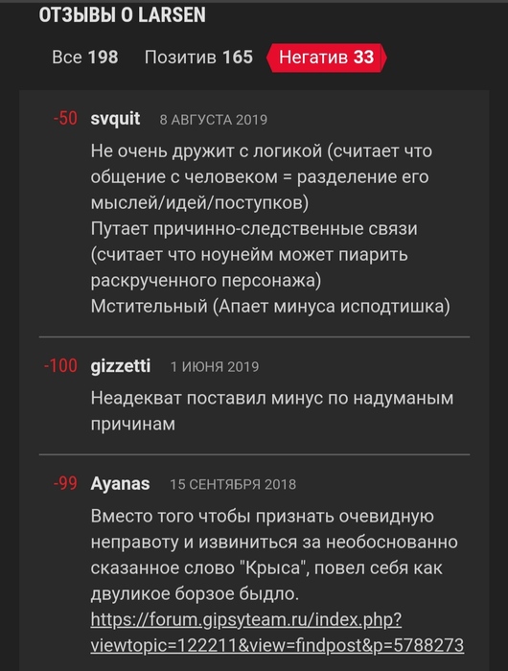
Task: Select the red Негатив 33 tab
Action: (327, 58)
